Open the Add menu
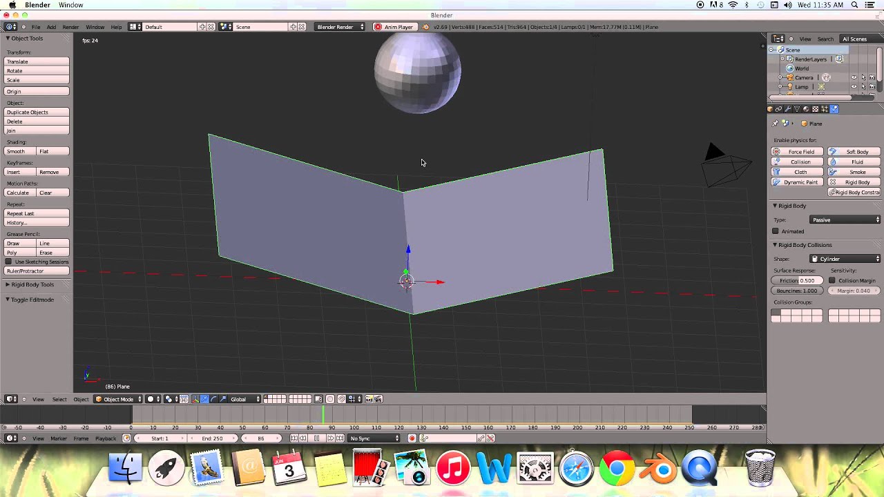The image size is (884, 497). [51, 27]
